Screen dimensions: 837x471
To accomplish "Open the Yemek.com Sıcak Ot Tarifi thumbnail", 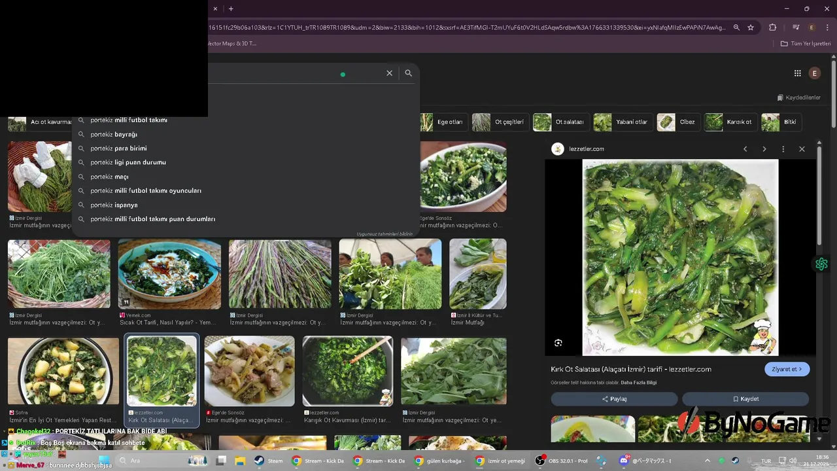I will 169,274.
